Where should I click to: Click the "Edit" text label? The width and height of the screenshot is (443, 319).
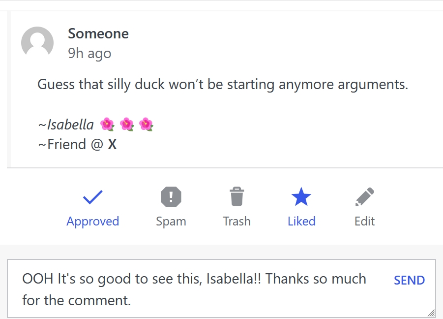pos(364,222)
